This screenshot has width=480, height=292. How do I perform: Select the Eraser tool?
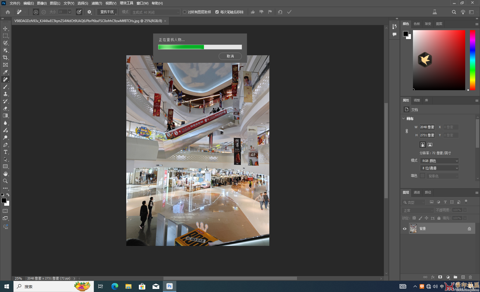(5, 108)
